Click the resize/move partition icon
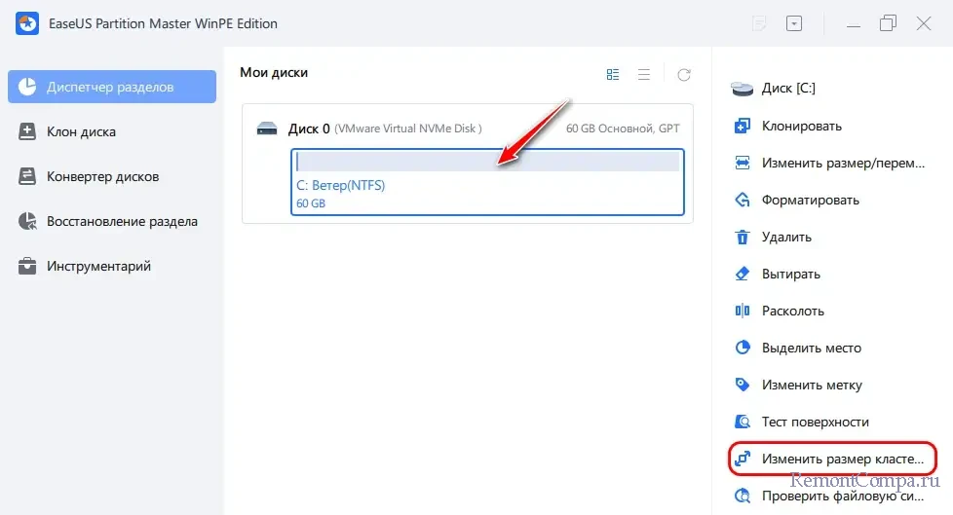953x515 pixels. (743, 163)
